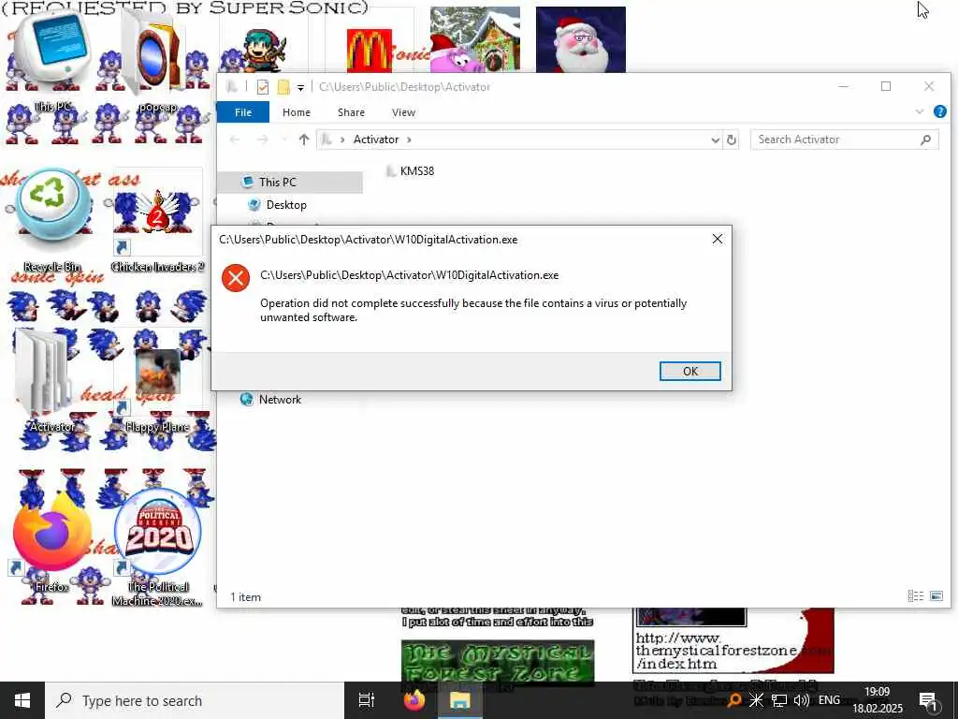Viewport: 958px width, 719px height.
Task: Switch to details view layout icon
Action: (915, 596)
